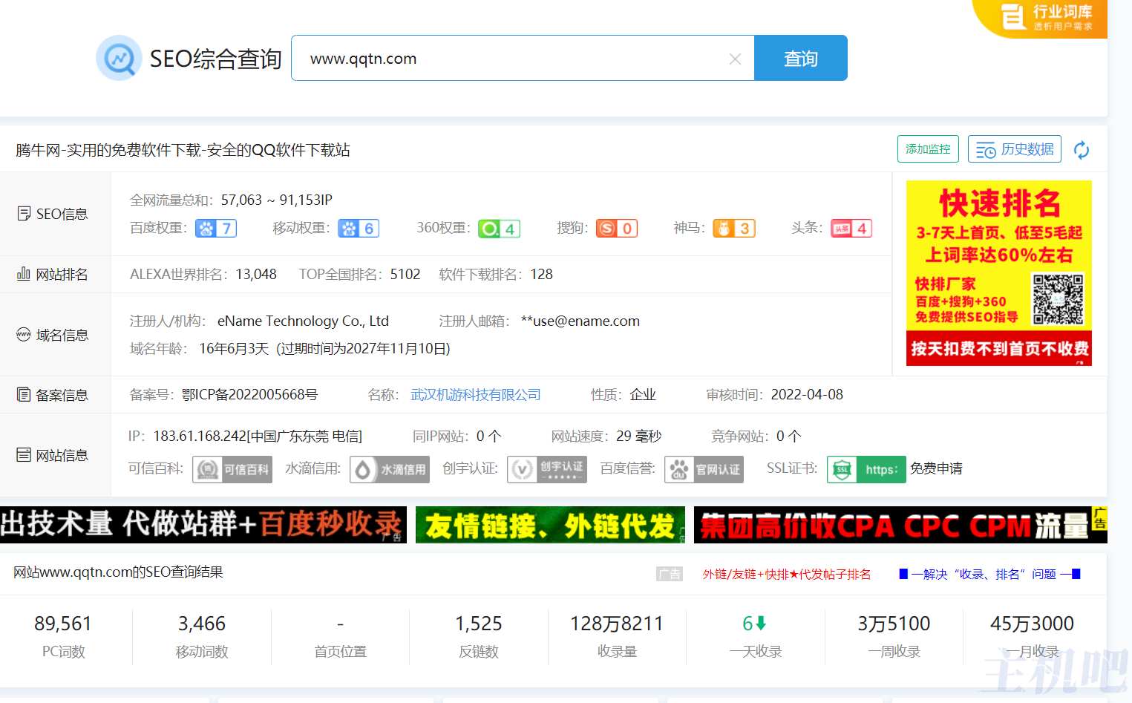Click 审核时间 2022-04-08
The image size is (1132, 703).
tap(807, 395)
